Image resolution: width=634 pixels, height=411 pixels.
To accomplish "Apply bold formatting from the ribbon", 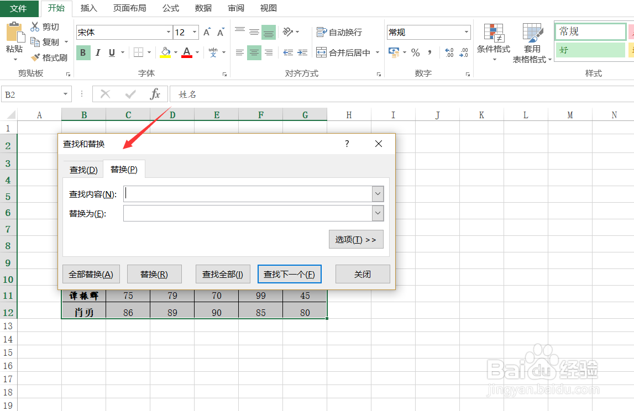I will click(x=83, y=52).
